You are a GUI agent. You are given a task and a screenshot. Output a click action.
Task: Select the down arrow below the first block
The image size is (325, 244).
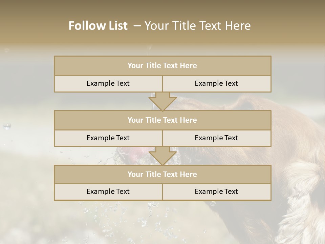[162, 102]
